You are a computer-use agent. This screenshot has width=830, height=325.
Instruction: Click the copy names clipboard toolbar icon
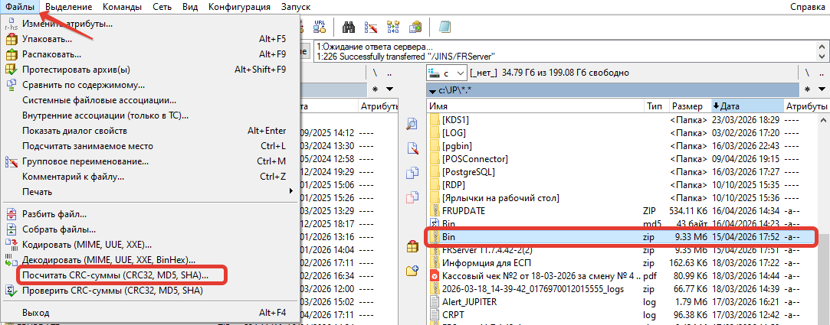(415, 28)
